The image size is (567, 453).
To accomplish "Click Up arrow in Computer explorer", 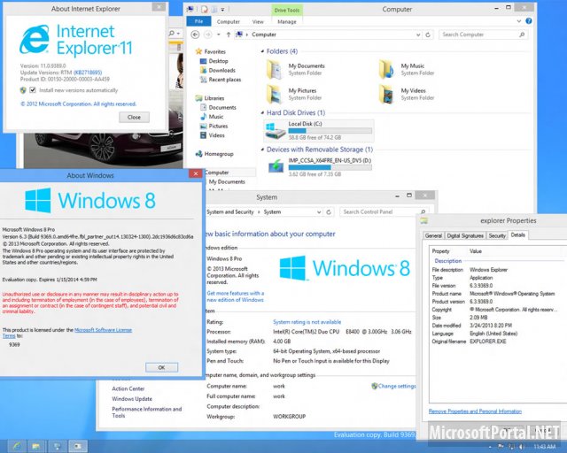I will 229,35.
